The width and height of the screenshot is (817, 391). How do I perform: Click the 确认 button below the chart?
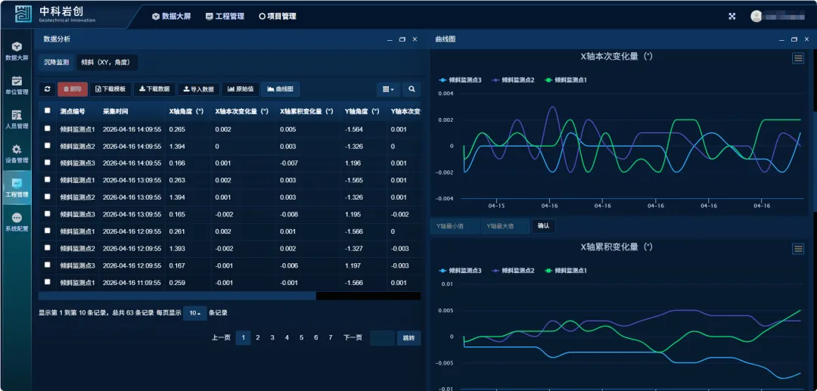543,225
